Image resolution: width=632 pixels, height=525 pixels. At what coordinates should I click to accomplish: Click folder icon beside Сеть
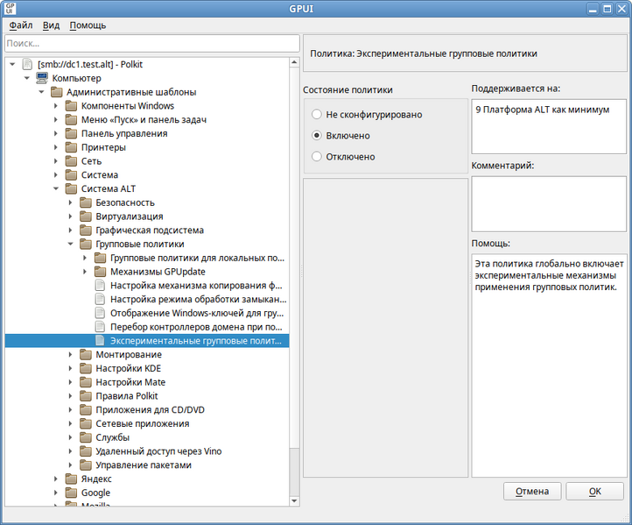tap(71, 161)
